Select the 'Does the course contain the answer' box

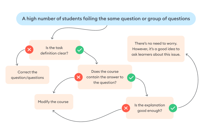pos(105,77)
